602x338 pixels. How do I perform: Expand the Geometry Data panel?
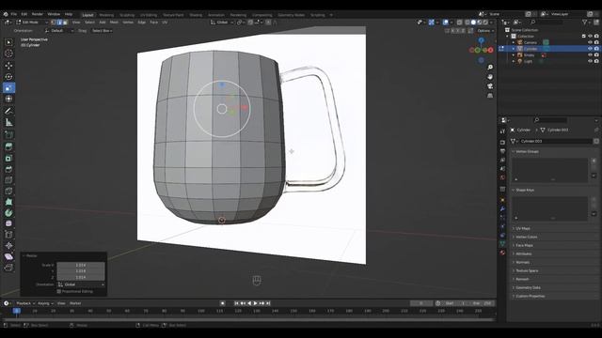[x=528, y=288]
